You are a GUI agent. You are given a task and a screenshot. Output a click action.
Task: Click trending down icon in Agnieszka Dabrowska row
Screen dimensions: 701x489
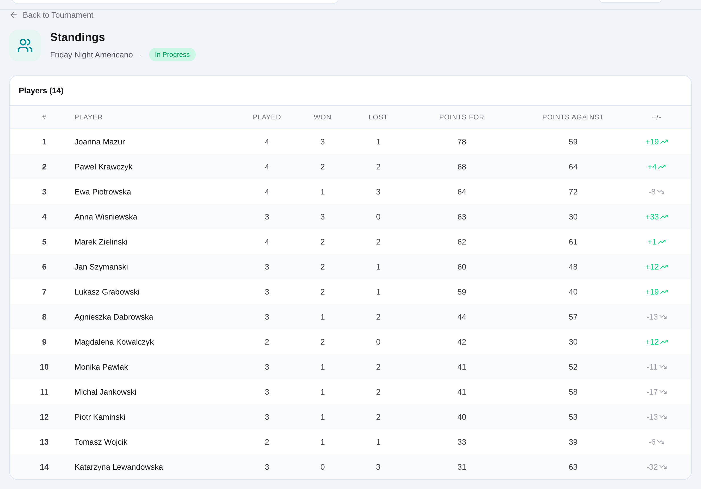pyautogui.click(x=663, y=317)
